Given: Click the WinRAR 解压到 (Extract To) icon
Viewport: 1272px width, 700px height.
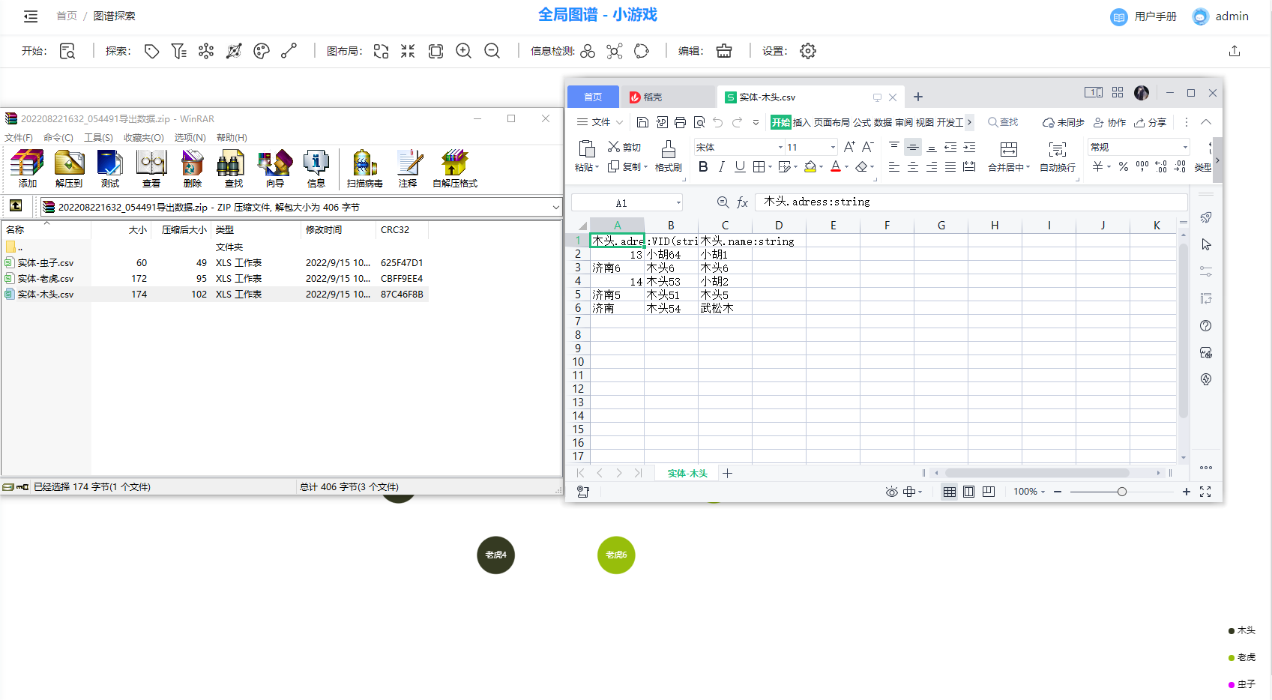Looking at the screenshot, I should tap(69, 166).
